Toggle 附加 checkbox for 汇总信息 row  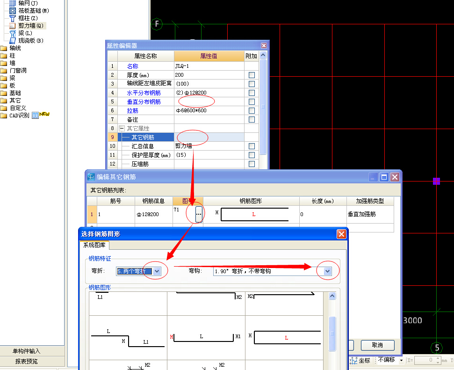click(252, 146)
